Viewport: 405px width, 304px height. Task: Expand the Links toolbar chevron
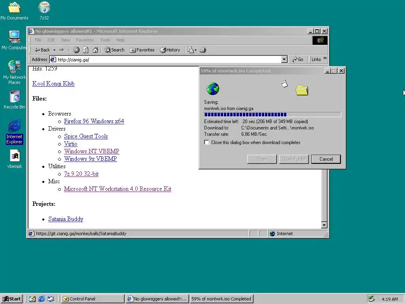click(x=325, y=58)
